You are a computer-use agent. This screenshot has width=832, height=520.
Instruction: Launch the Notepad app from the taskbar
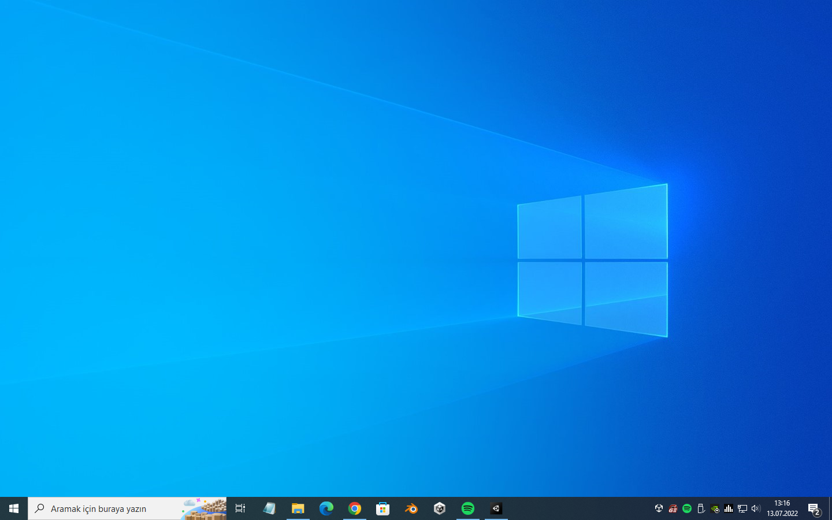[269, 508]
